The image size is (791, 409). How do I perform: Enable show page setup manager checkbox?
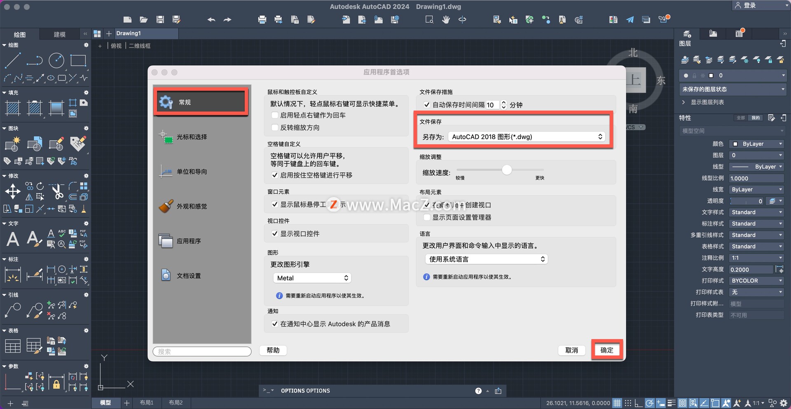427,217
